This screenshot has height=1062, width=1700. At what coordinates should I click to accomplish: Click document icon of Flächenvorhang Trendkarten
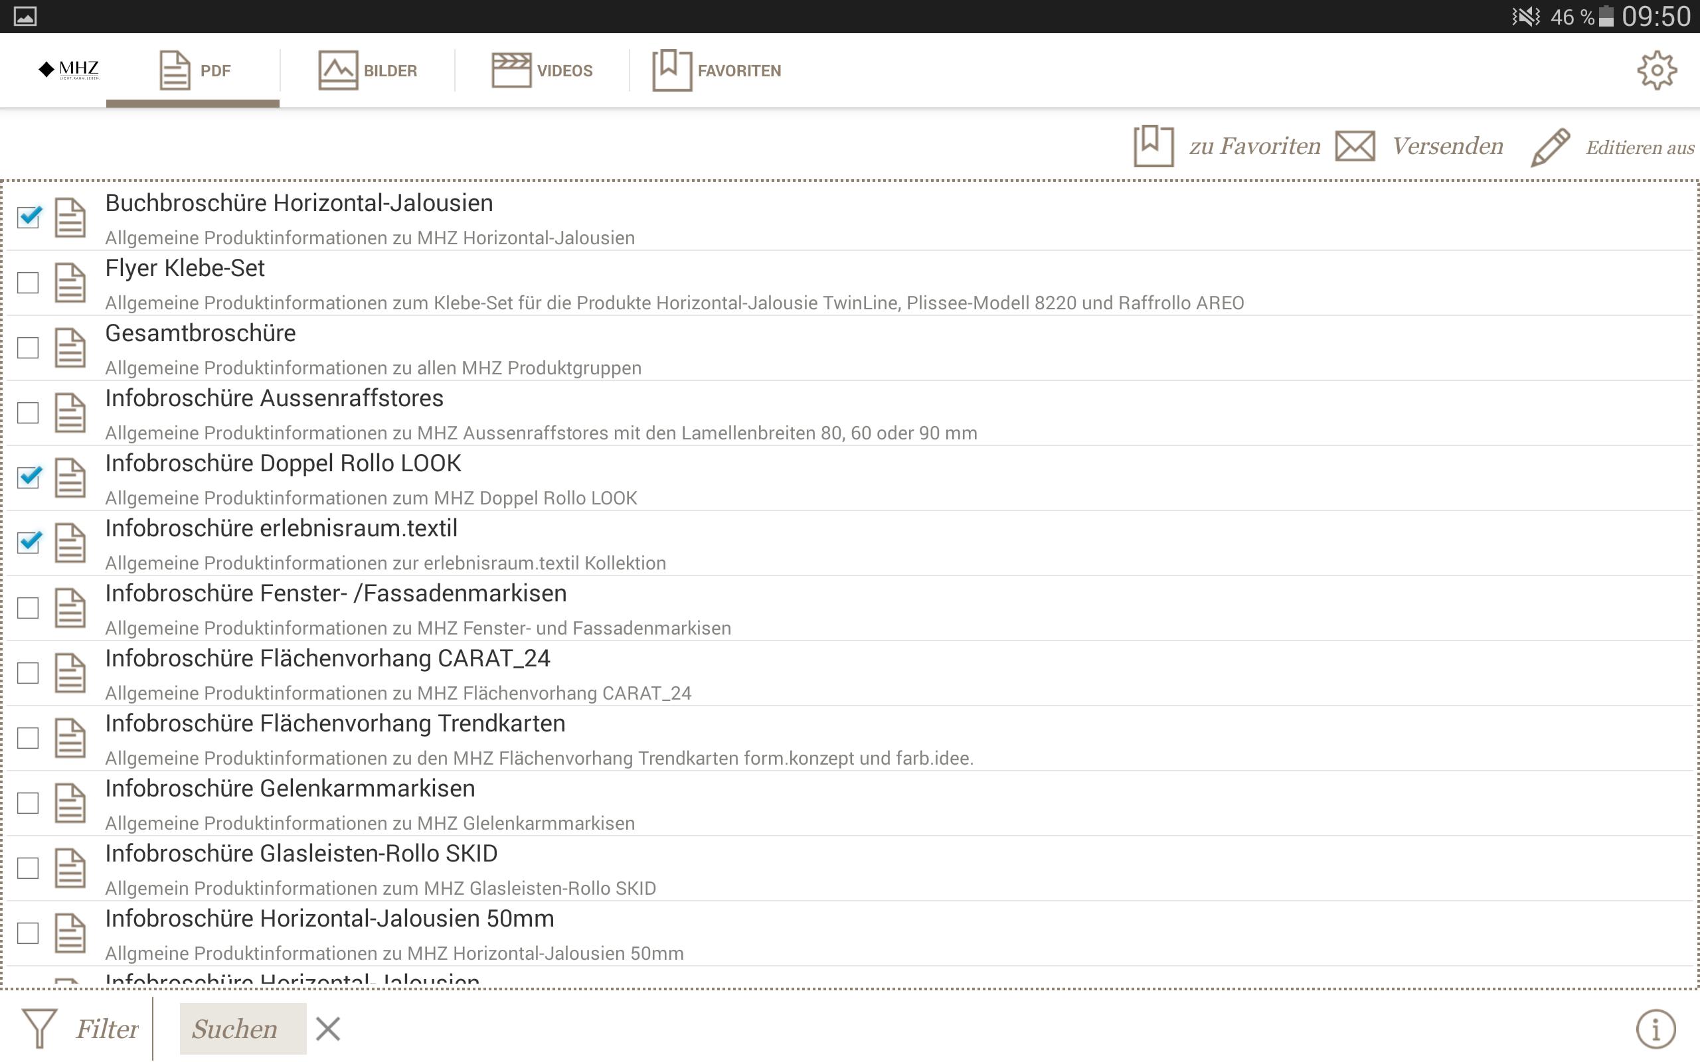(70, 738)
